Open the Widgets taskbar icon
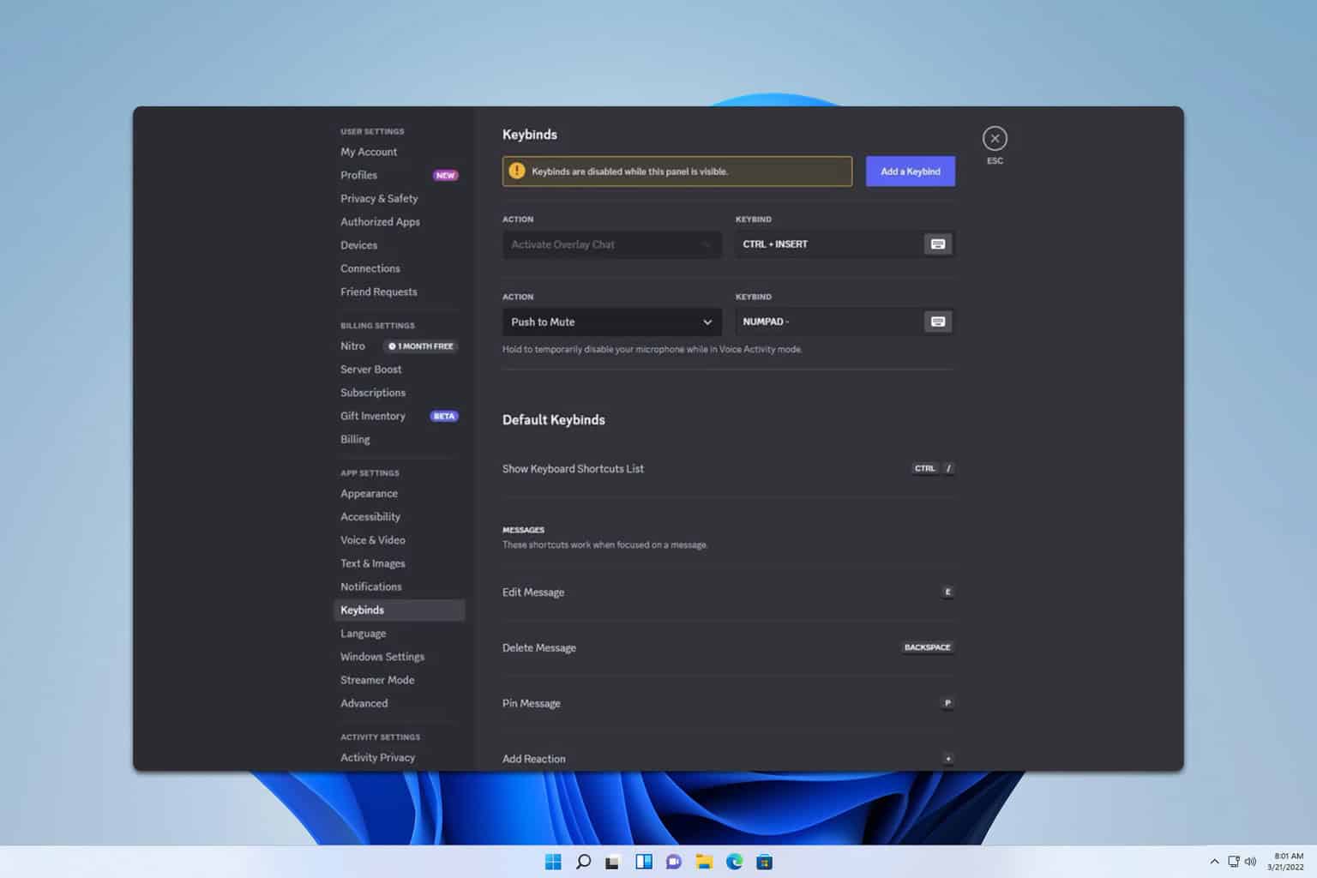Viewport: 1317px width, 878px height. point(644,862)
